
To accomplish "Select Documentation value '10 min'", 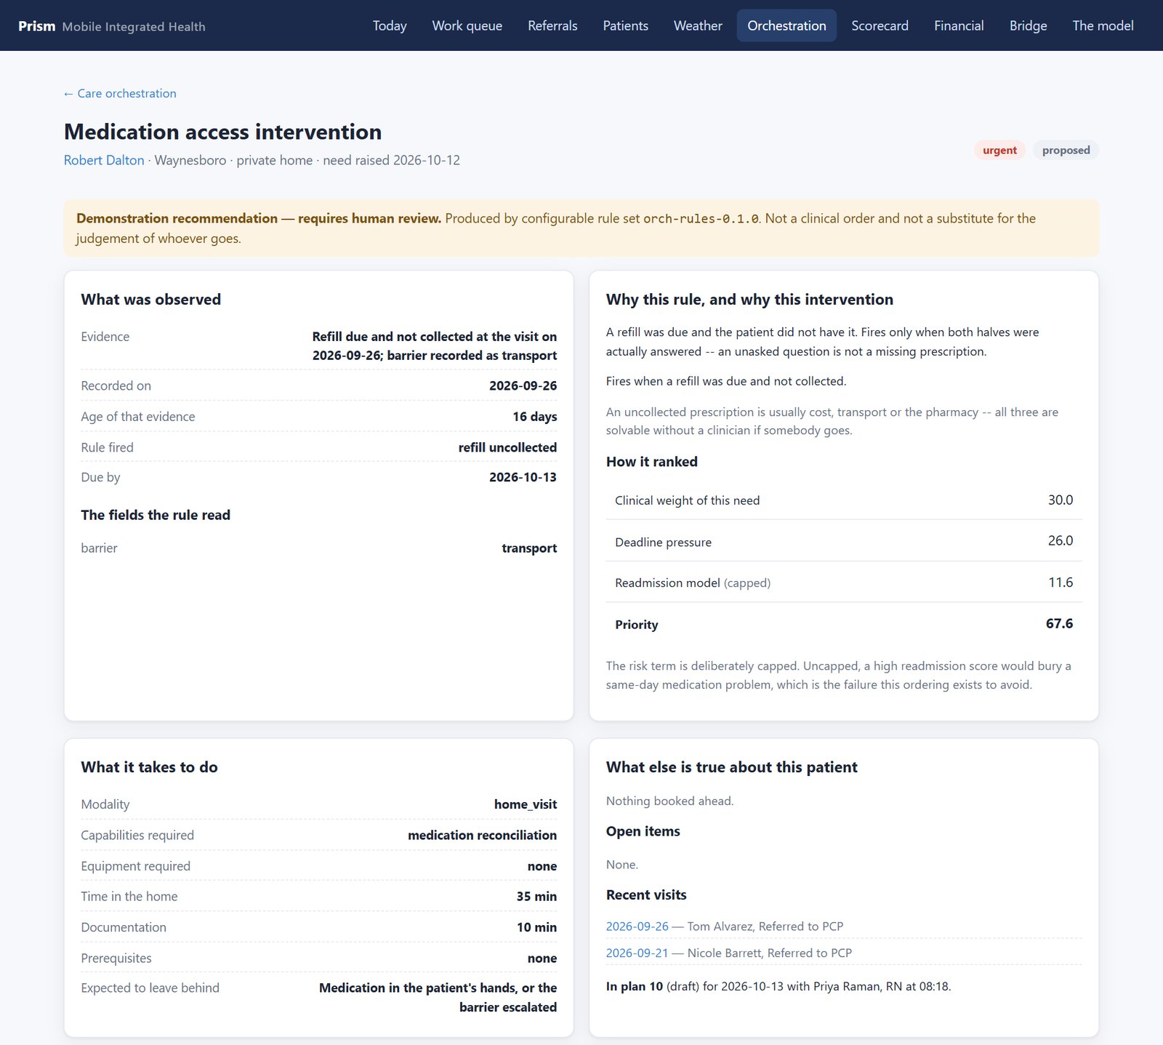I will (x=536, y=927).
